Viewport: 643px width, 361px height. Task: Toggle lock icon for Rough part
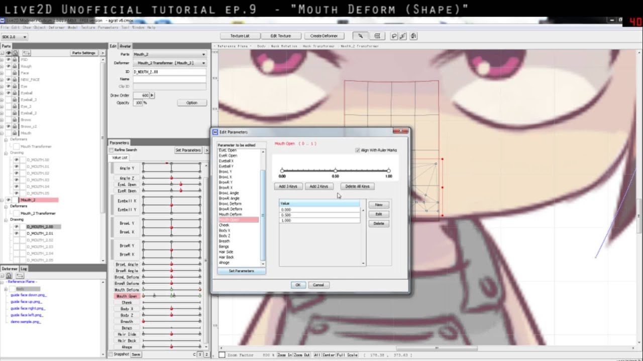tap(15, 66)
